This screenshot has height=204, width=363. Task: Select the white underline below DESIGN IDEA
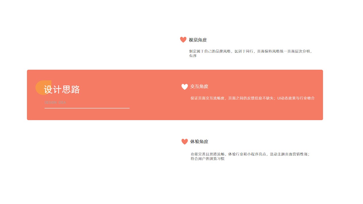87,108
